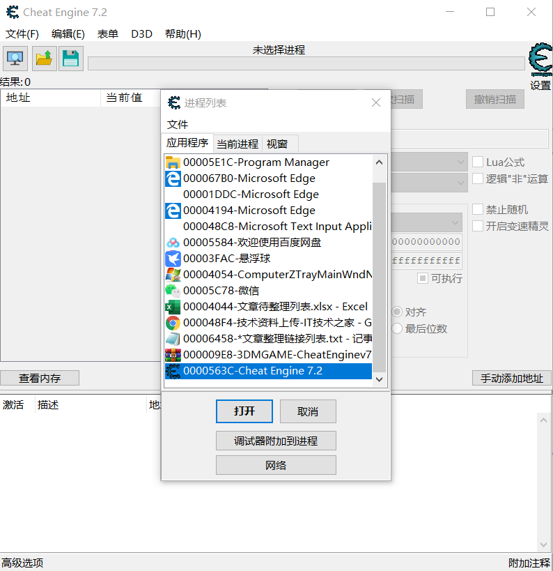Toggle the 逻辑"非"运算 checkbox
The height and width of the screenshot is (571, 553).
coord(478,178)
